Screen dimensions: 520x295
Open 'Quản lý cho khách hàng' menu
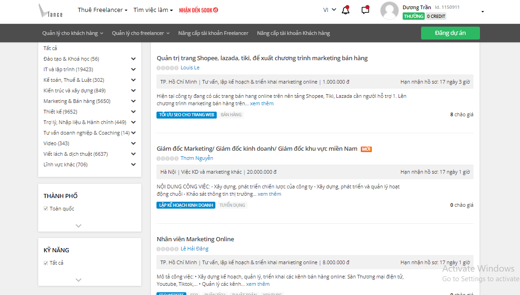pos(73,33)
